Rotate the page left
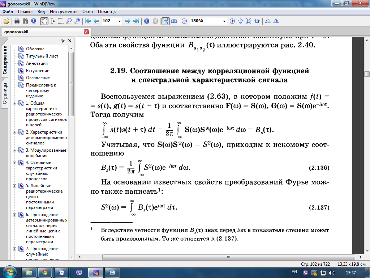 tap(268, 21)
